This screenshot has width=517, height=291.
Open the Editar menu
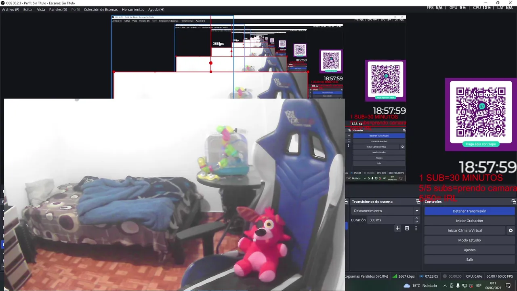point(28,9)
